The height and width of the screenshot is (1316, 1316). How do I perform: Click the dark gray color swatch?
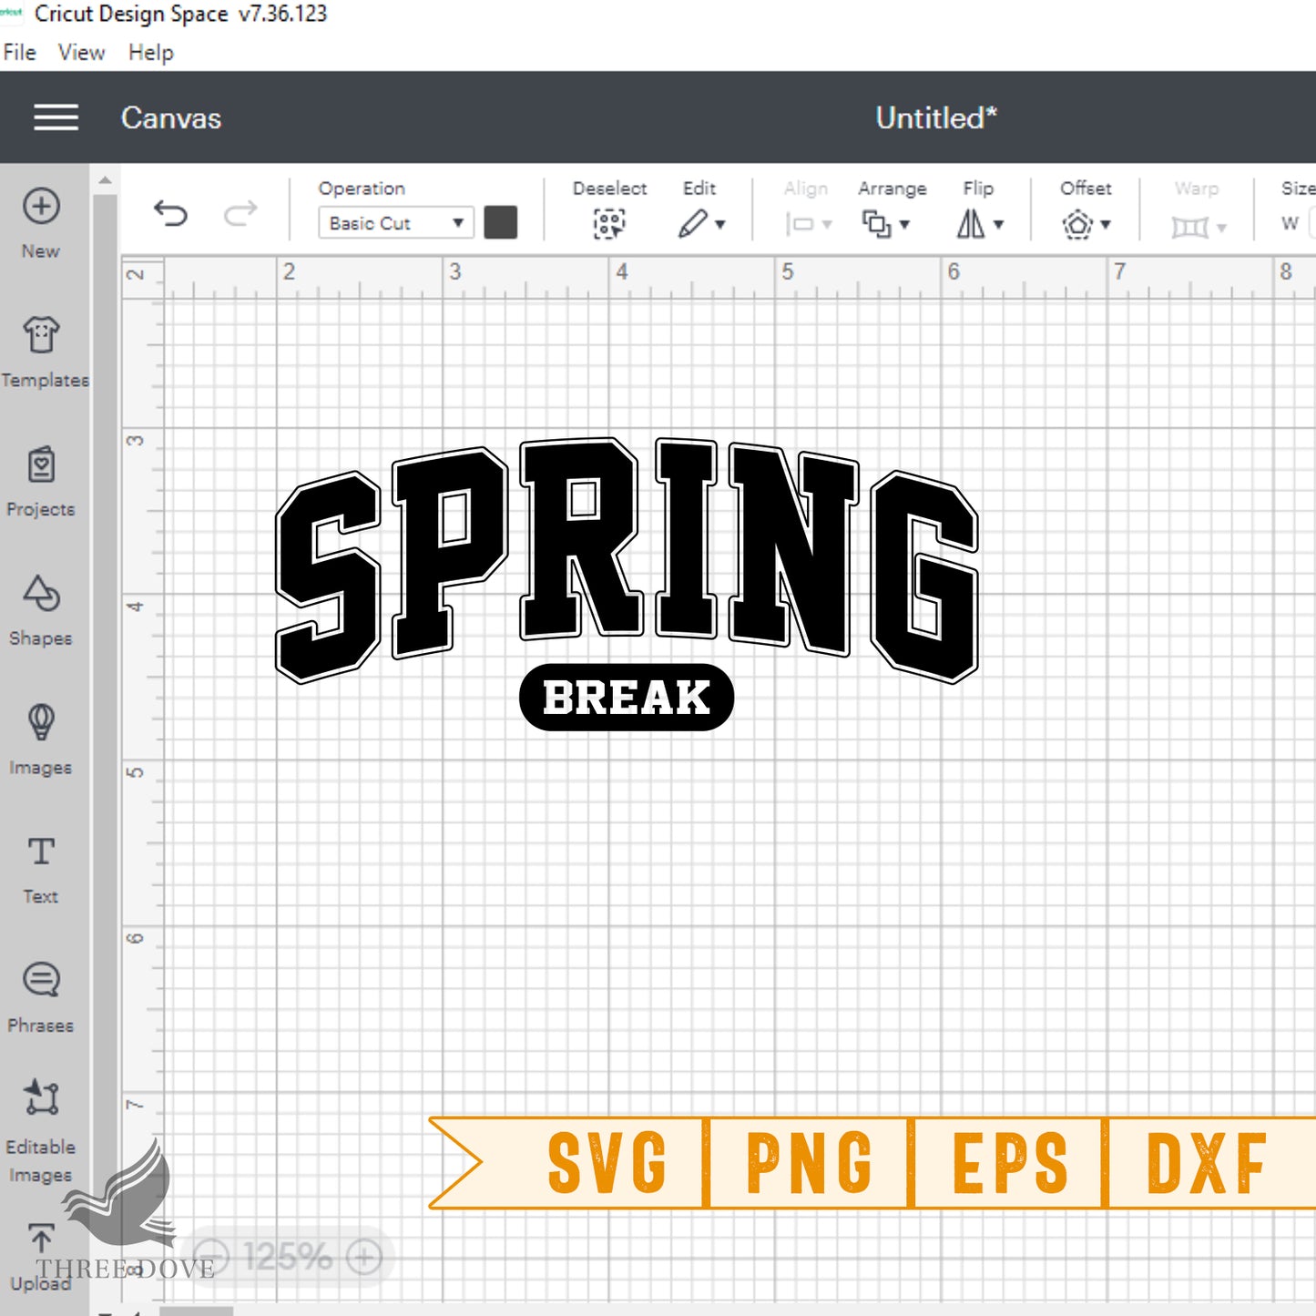(501, 222)
